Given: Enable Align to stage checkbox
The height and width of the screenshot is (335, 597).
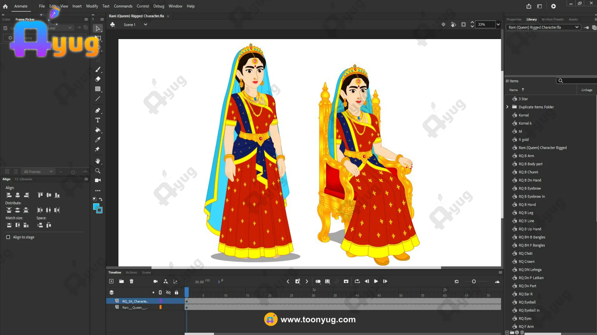Looking at the screenshot, I should (8, 237).
